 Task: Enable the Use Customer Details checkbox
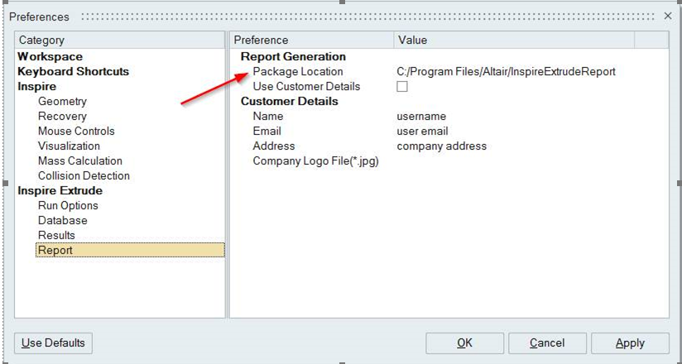402,87
